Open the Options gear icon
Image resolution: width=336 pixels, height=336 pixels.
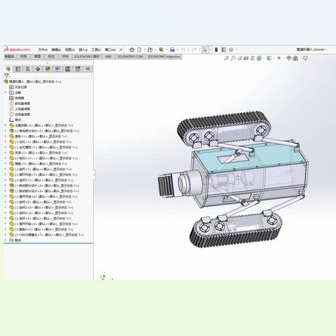click(231, 50)
